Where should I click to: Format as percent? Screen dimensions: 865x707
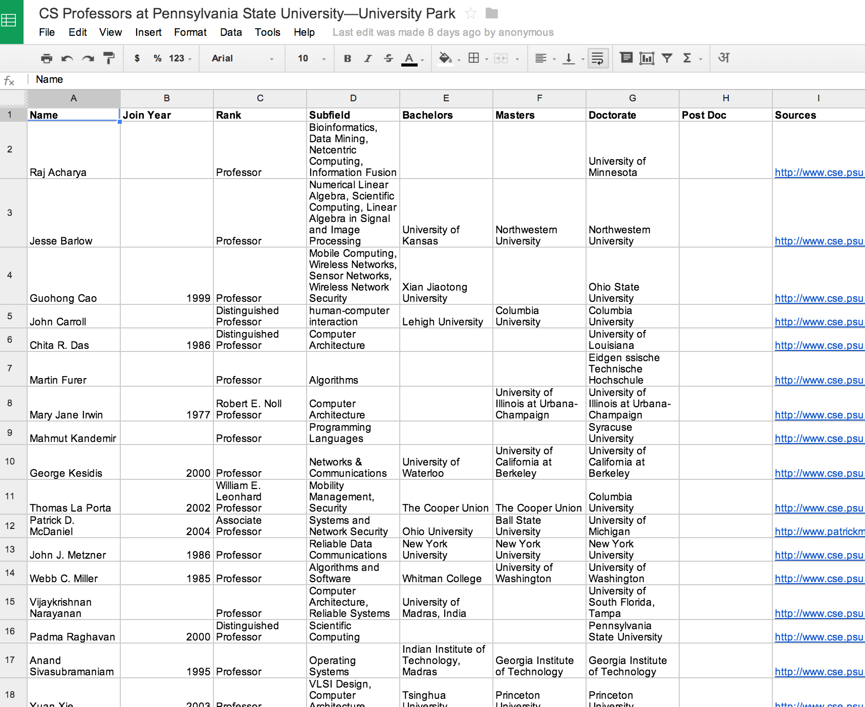tap(158, 58)
